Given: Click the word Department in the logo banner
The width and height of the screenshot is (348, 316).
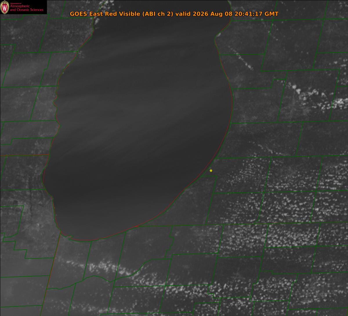Looking at the screenshot, I should coord(14,3).
